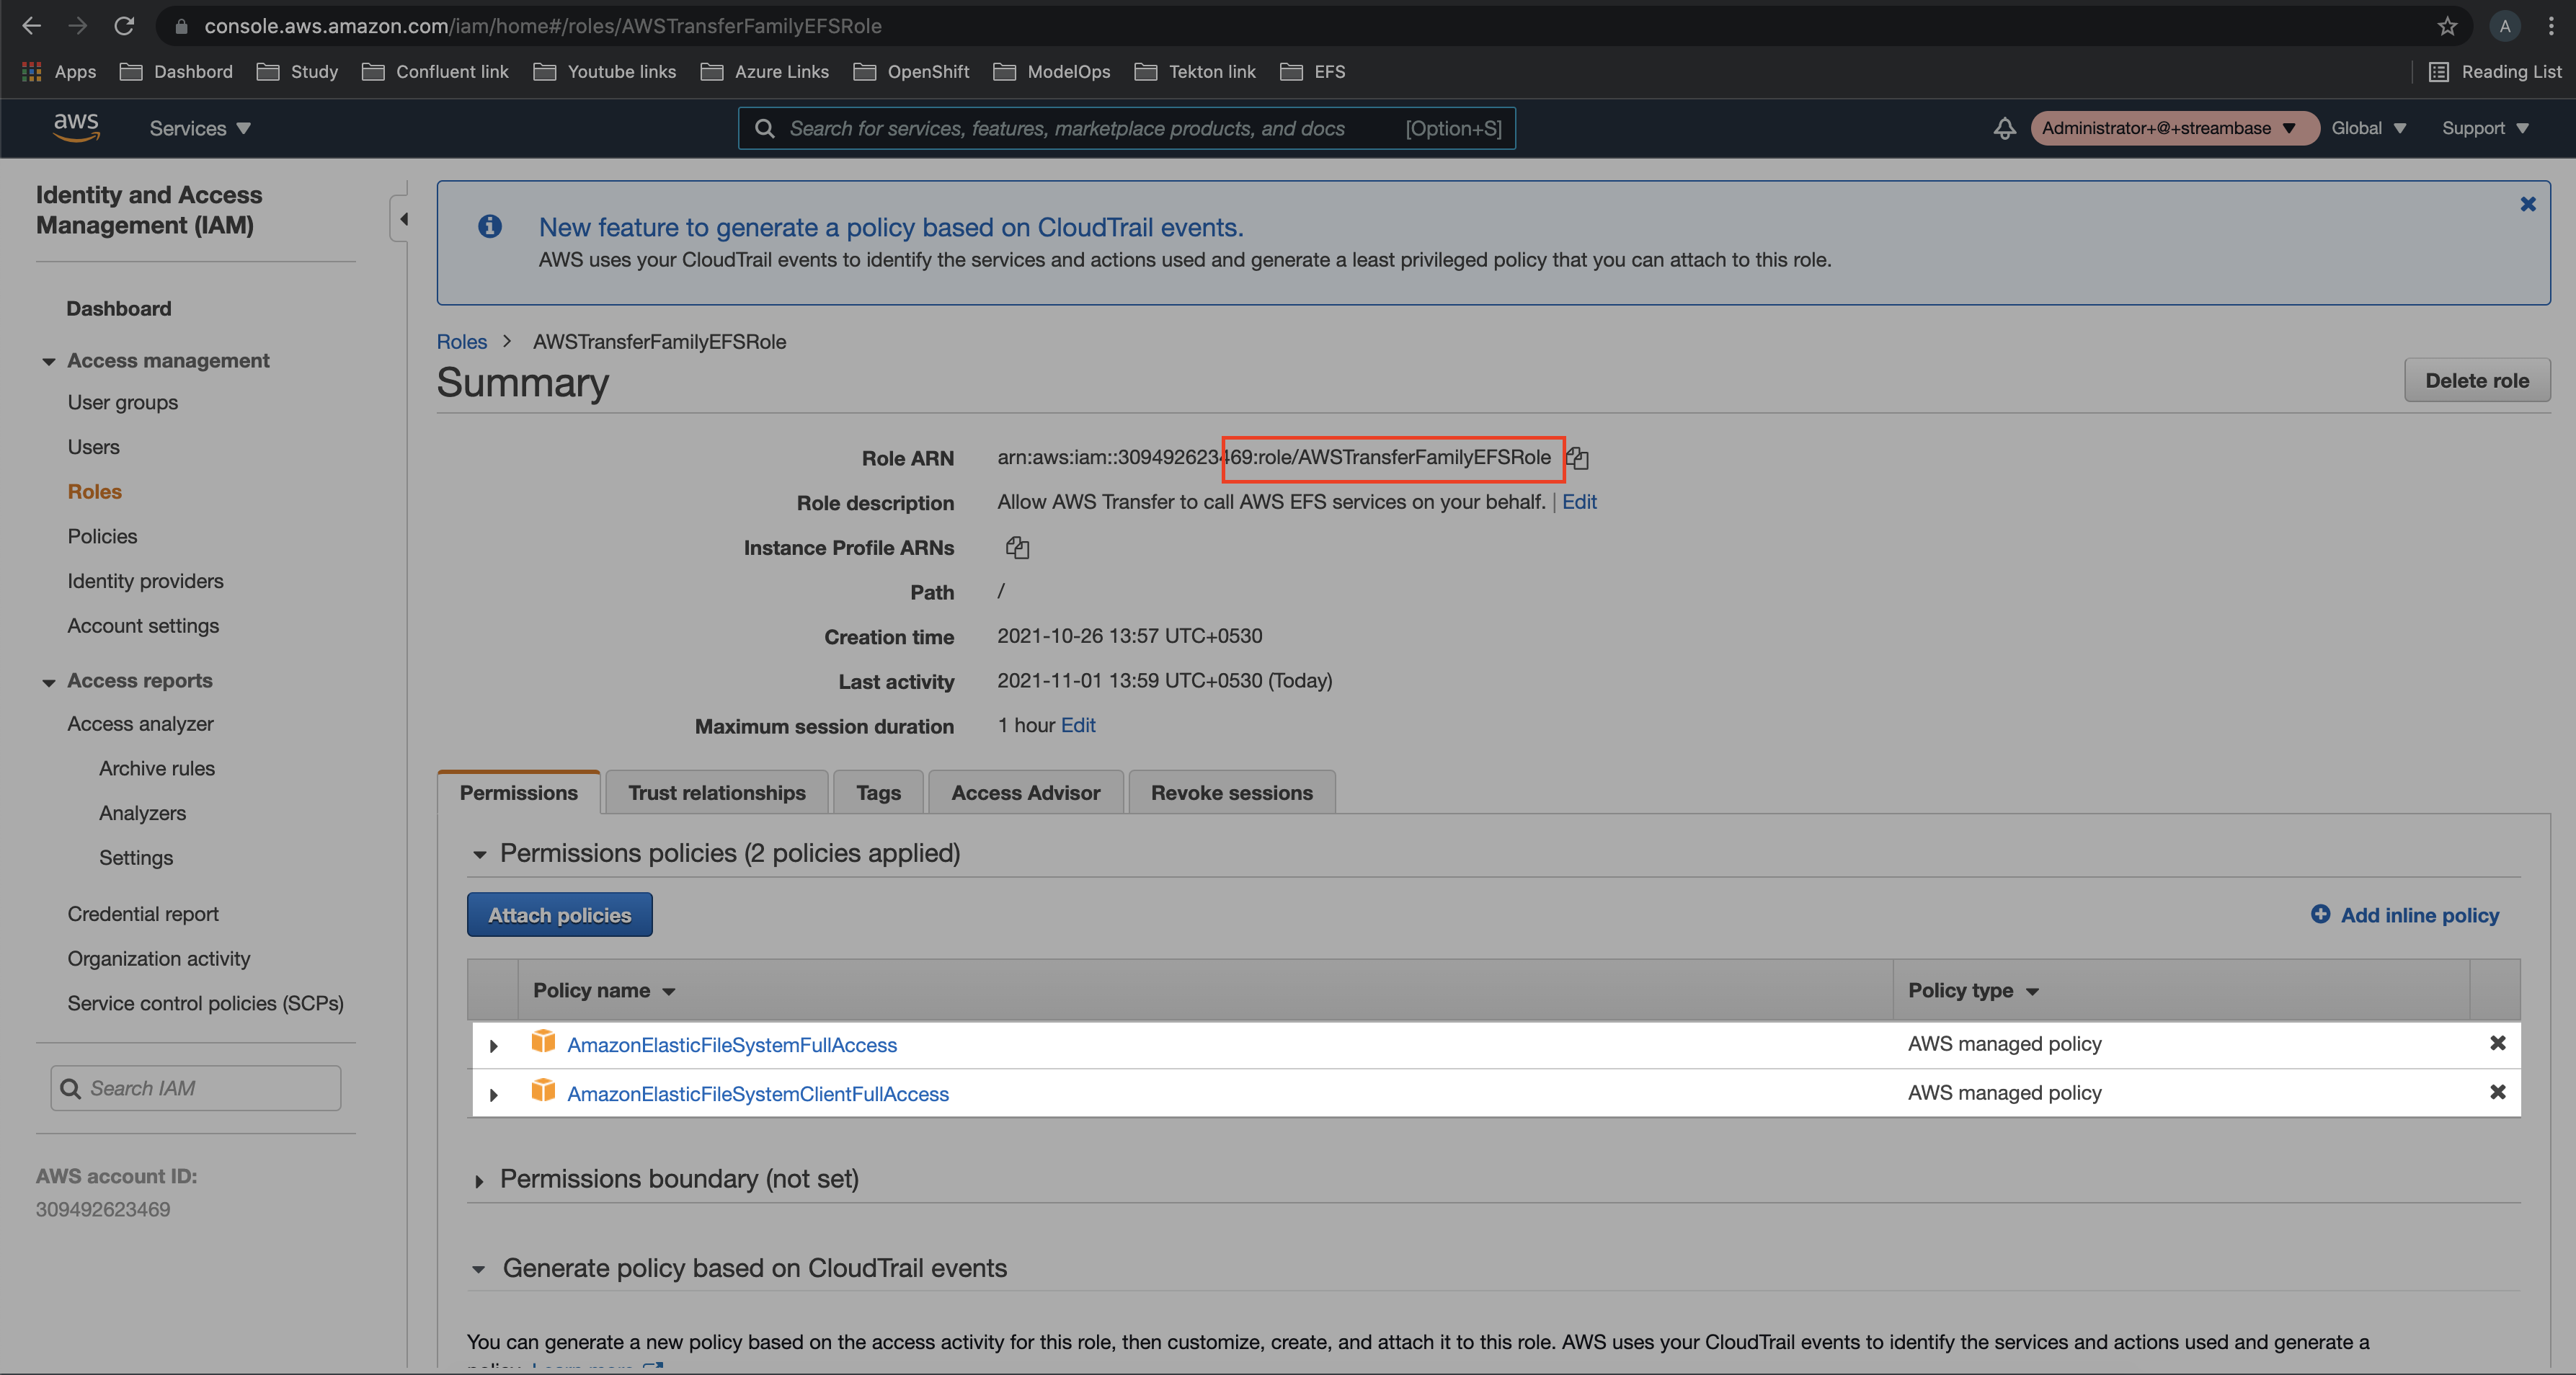Detach the AmazonElasticFileSystemClientFullAccess policy
Viewport: 2576px width, 1375px height.
(x=2497, y=1092)
